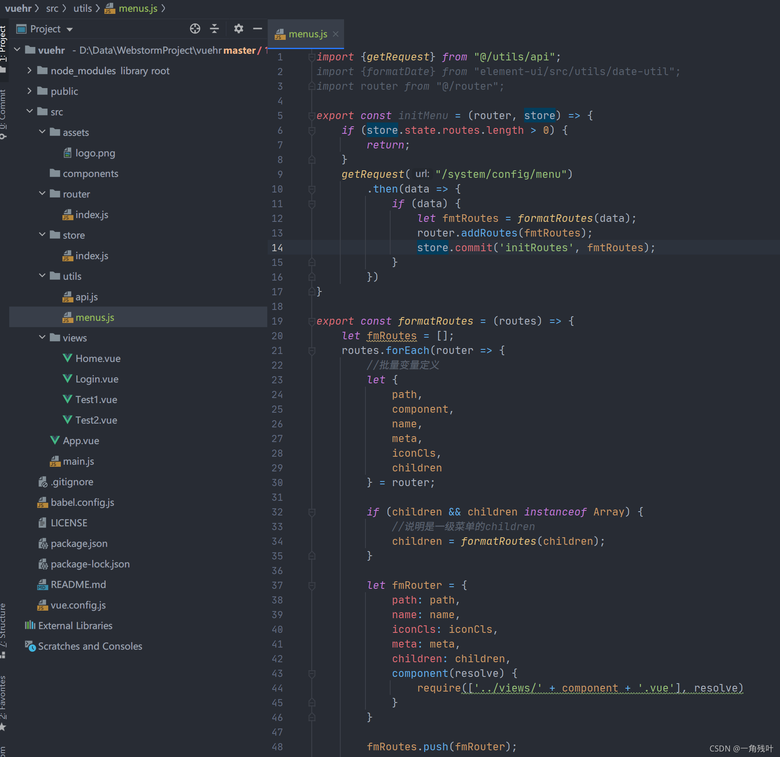The width and height of the screenshot is (780, 757).
Task: Open the Favorites tool window tab
Action: 3,702
